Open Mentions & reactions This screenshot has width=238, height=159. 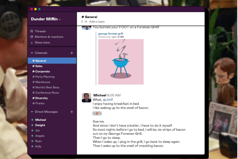coord(49,37)
